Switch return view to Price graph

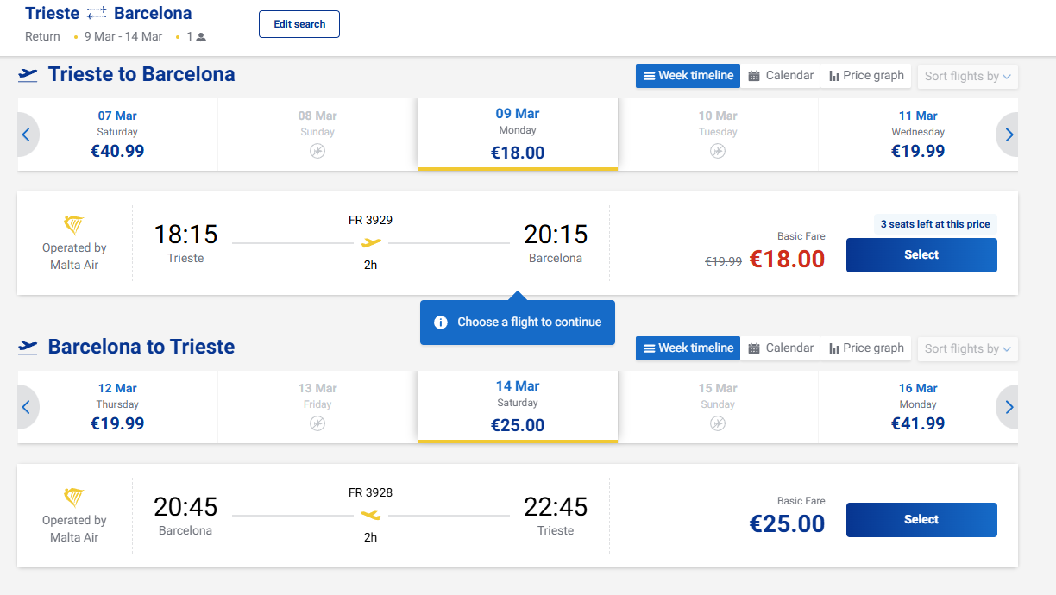tap(865, 348)
